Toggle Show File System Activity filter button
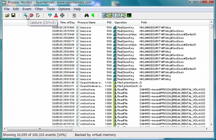This screenshot has height=140, width=216. pyautogui.click(x=111, y=16)
